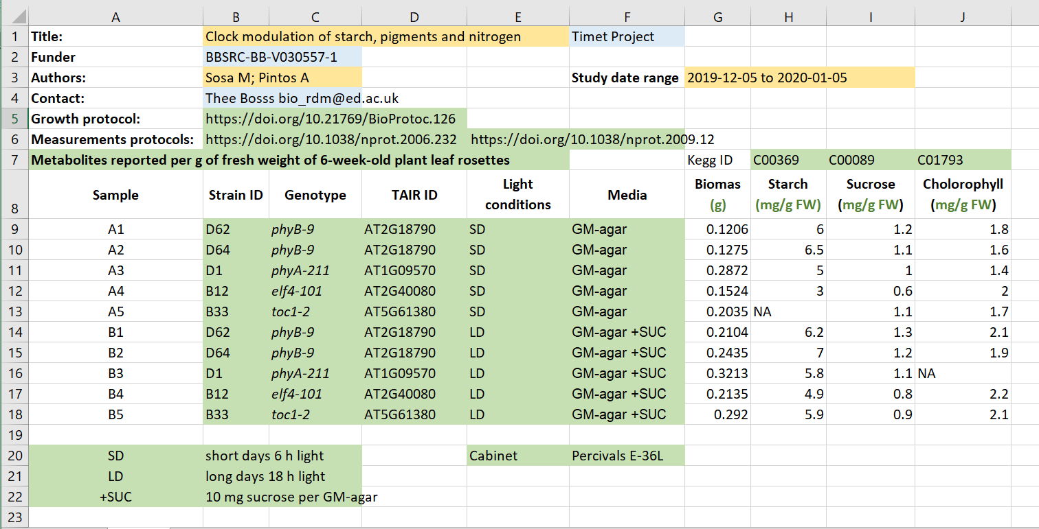This screenshot has height=529, width=1039.
Task: Click the 'Genotype' heading cell
Action: click(315, 195)
